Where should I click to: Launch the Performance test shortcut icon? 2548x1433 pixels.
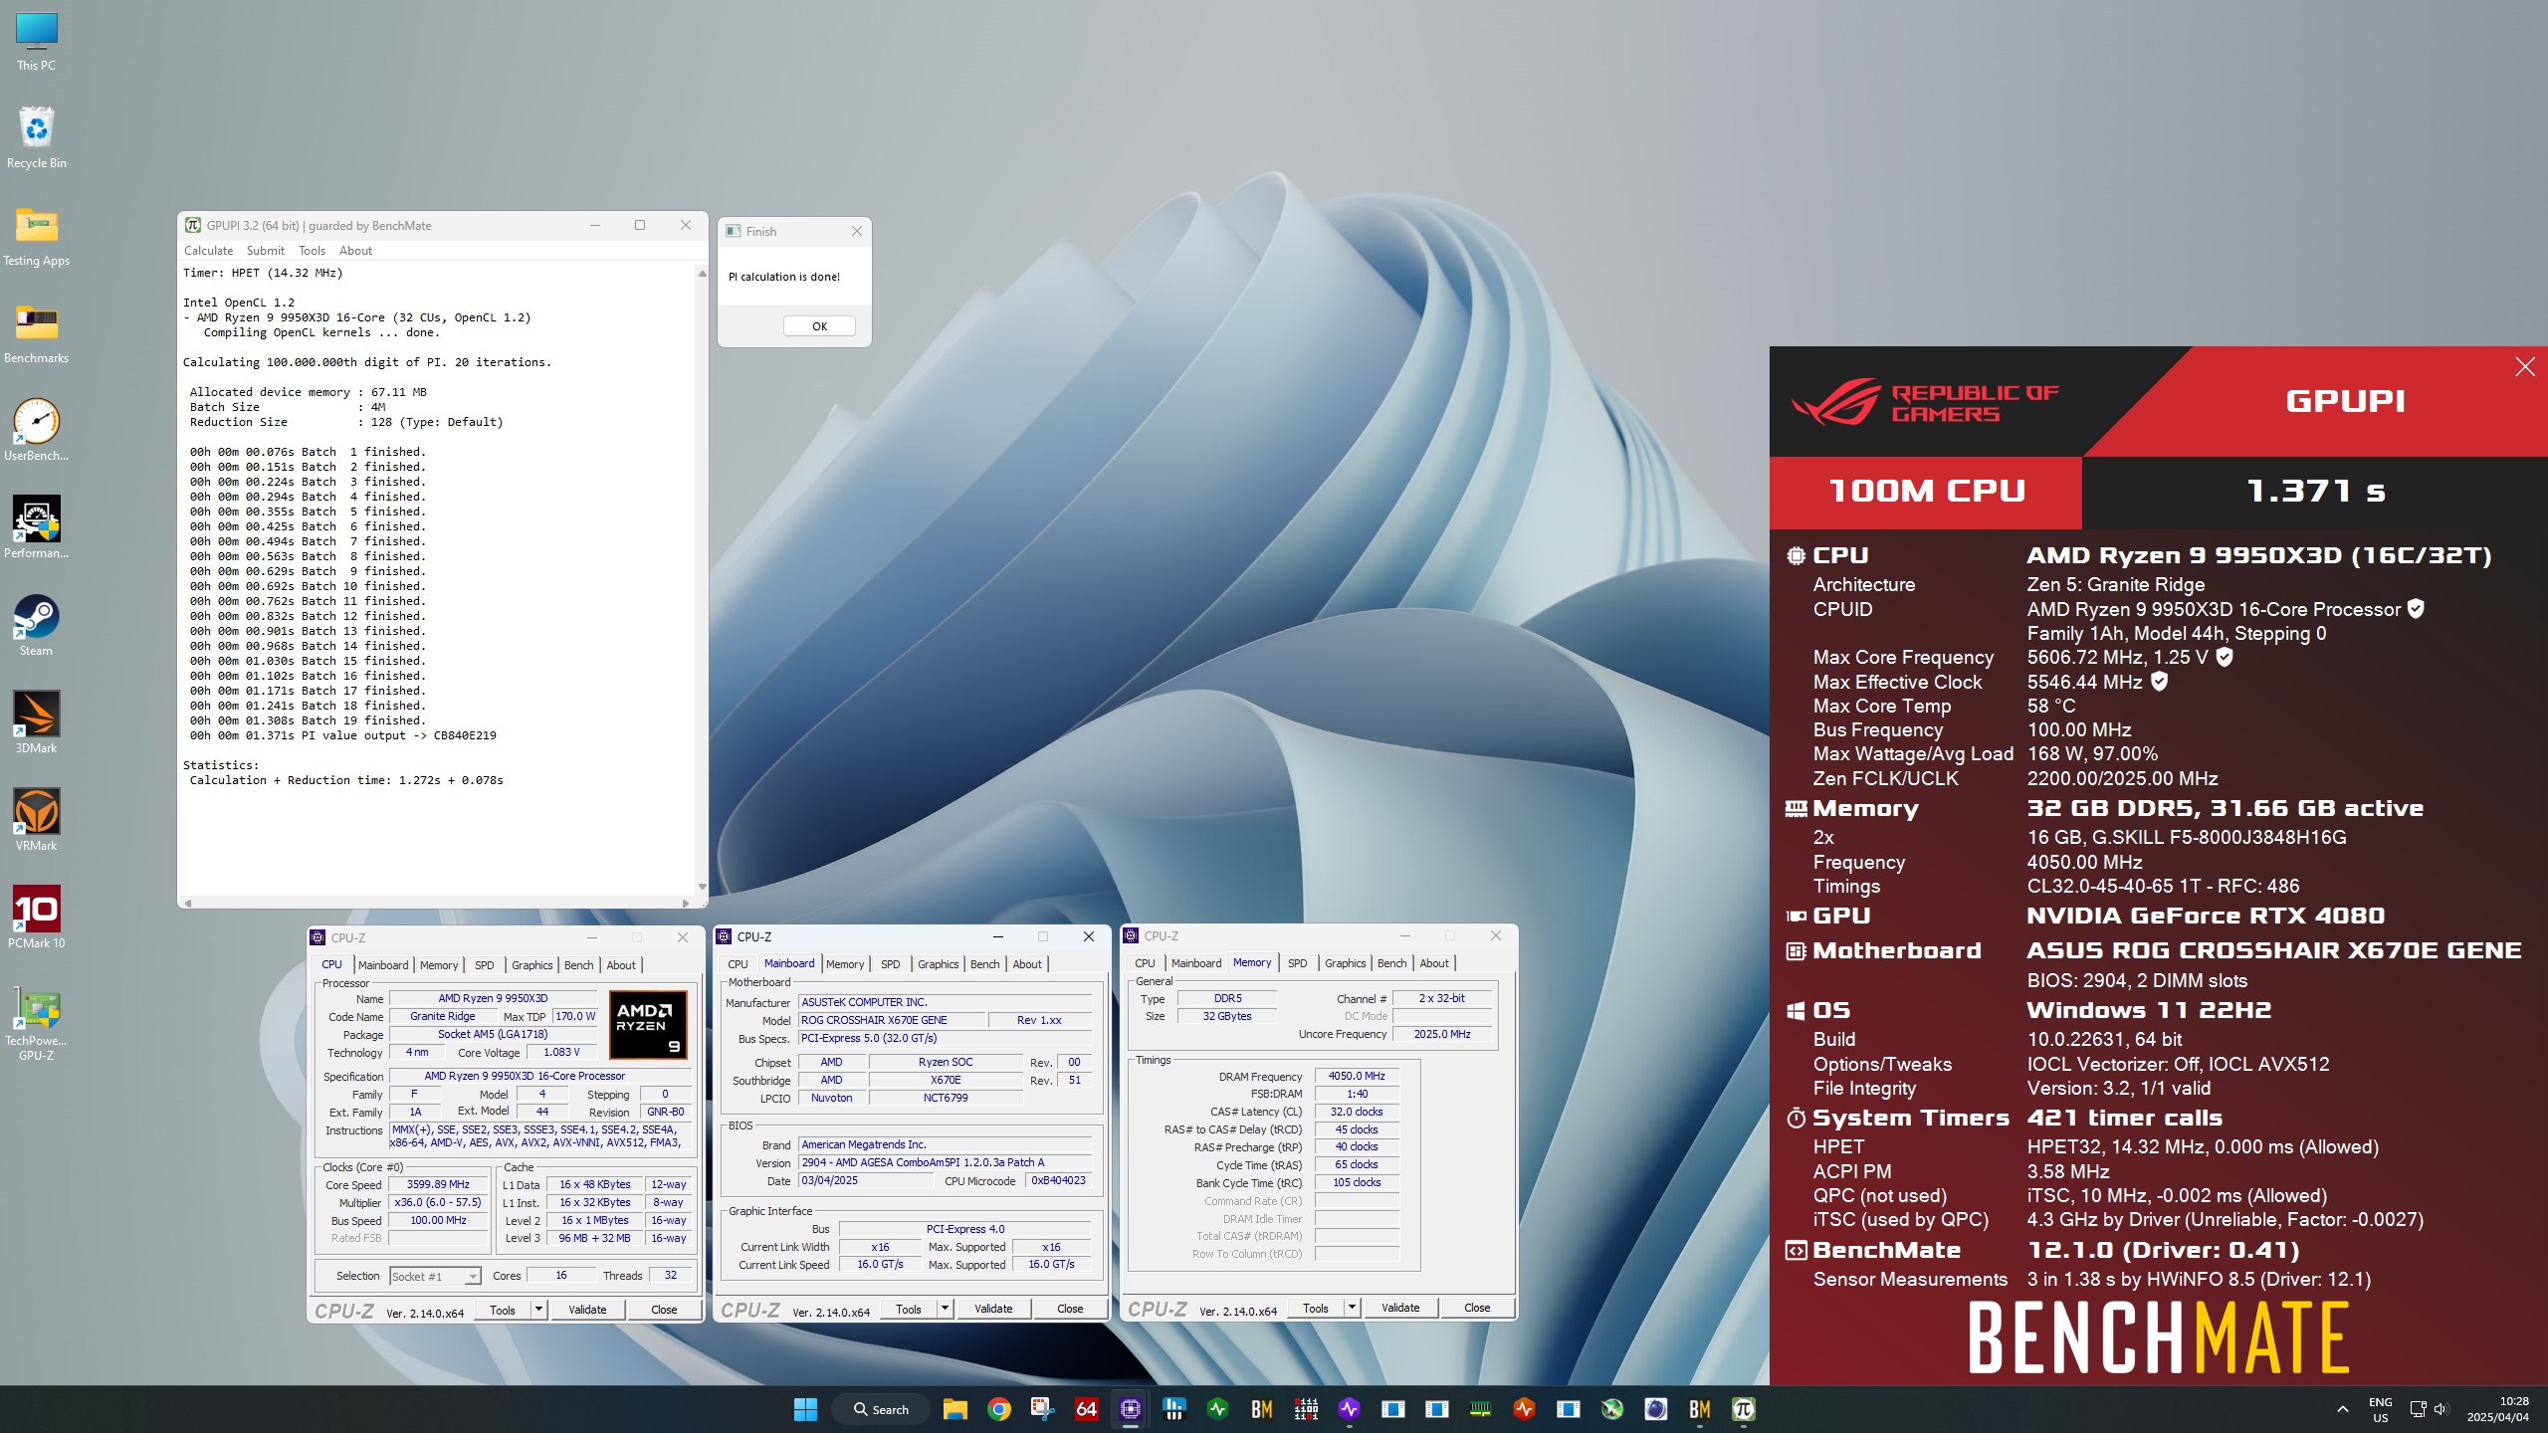point(36,528)
